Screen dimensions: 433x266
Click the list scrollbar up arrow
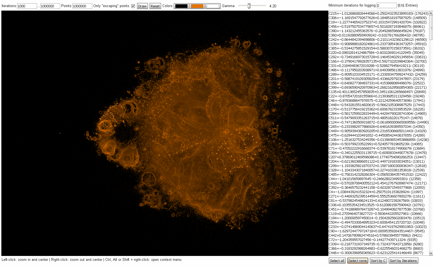[x=431, y=13]
